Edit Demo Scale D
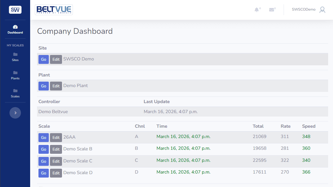The height and width of the screenshot is (187, 333). [x=56, y=173]
